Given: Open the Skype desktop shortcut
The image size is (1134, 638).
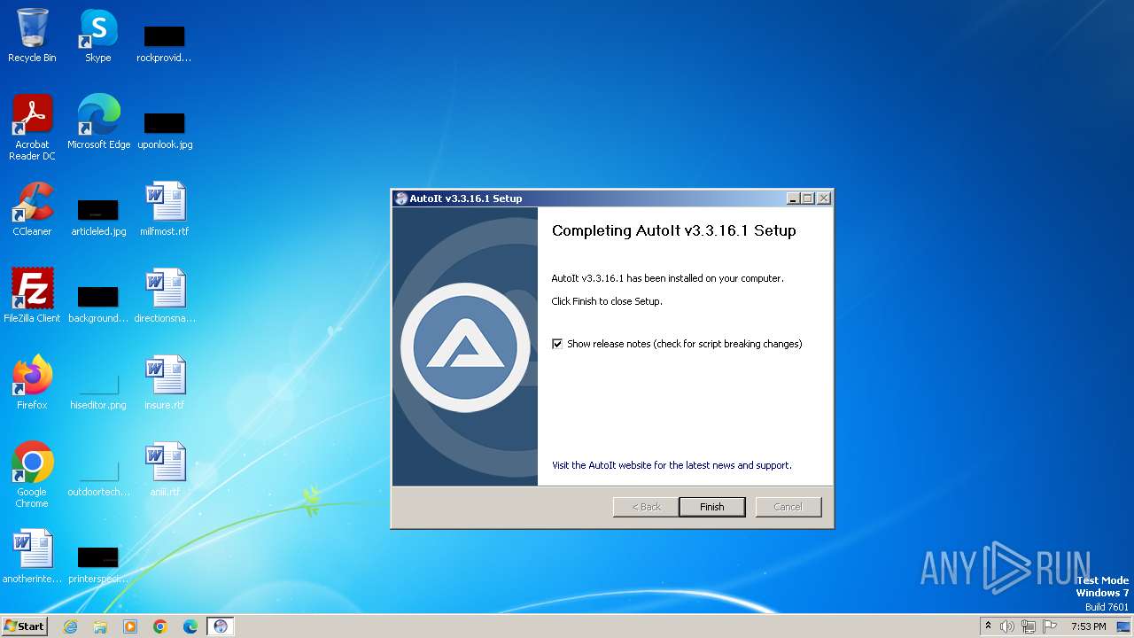Looking at the screenshot, I should (97, 35).
